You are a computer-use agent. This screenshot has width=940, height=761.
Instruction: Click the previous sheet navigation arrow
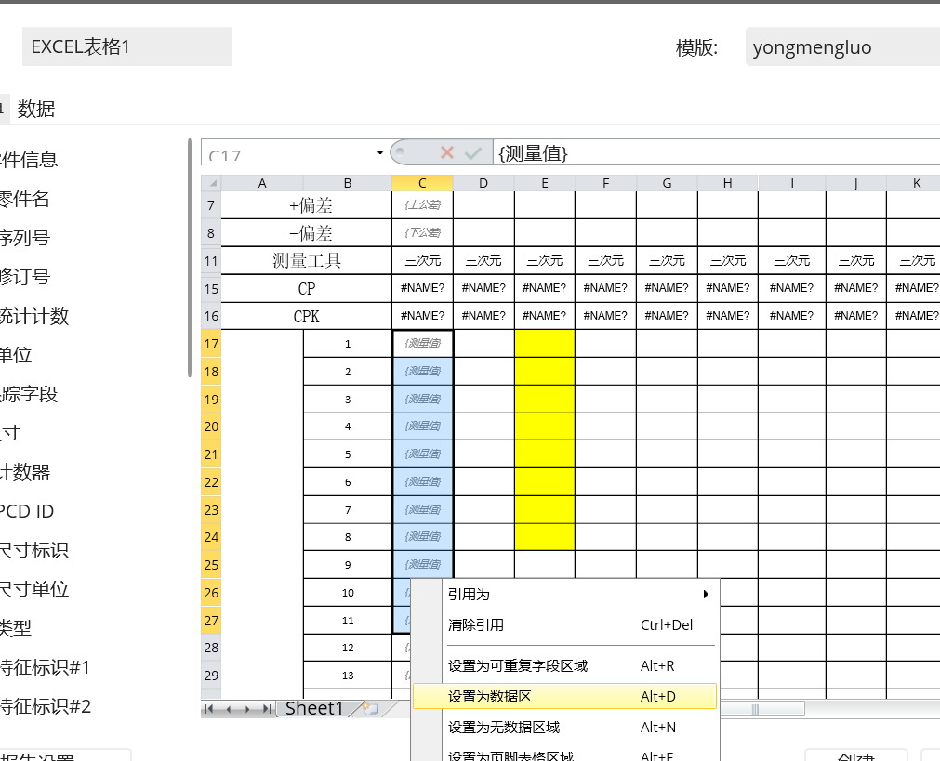point(229,709)
